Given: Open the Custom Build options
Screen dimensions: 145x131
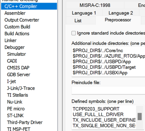Looking at the screenshot, I should pos(17,27).
